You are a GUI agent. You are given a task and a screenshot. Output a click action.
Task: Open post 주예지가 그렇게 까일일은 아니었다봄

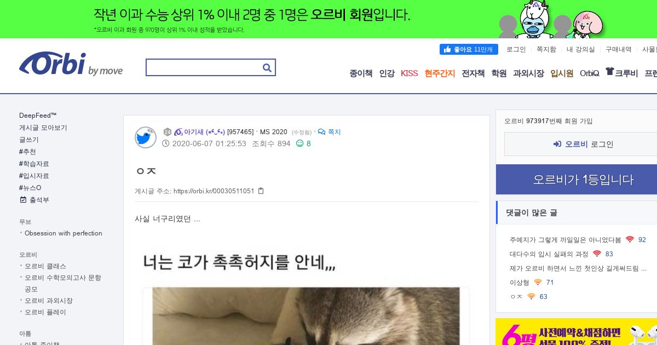(566, 240)
